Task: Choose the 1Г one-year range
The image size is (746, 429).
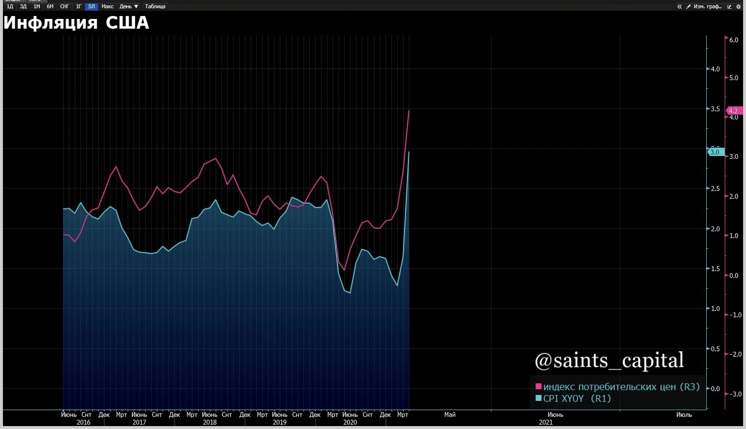Action: tap(78, 6)
